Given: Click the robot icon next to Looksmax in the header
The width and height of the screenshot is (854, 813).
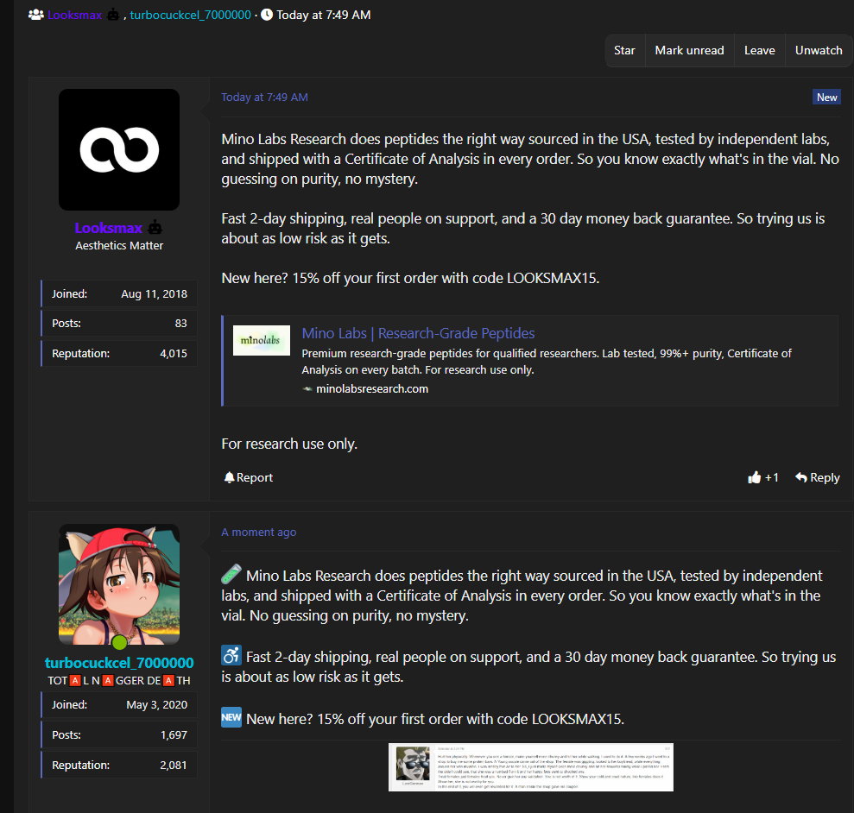Looking at the screenshot, I should (x=113, y=15).
